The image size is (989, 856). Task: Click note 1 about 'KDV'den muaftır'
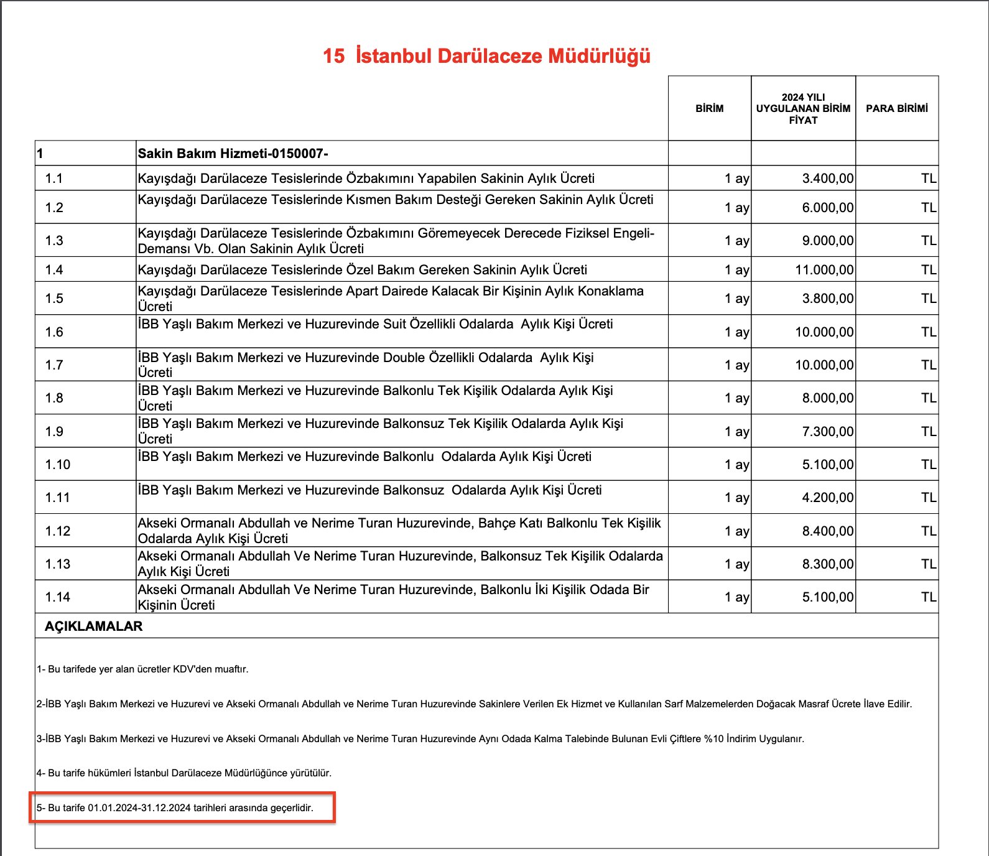[x=142, y=669]
